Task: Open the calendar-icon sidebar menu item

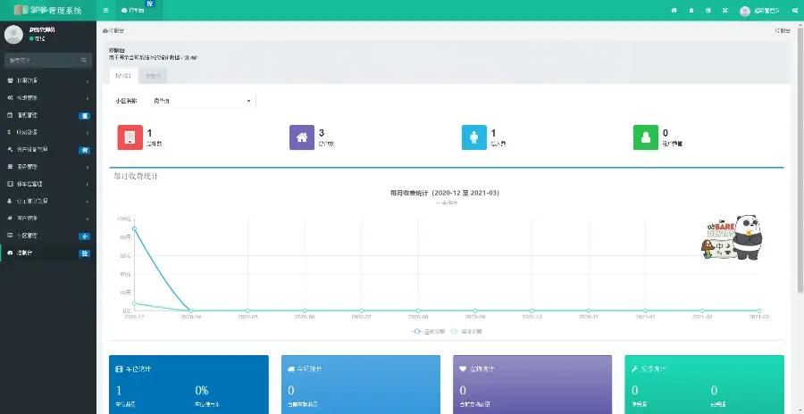Action: click(48, 115)
